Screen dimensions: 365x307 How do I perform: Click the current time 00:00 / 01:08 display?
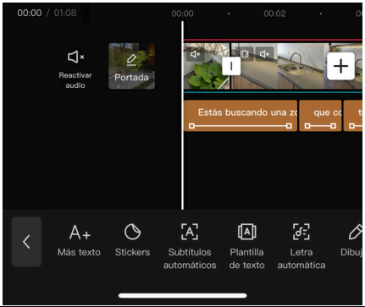pyautogui.click(x=47, y=13)
